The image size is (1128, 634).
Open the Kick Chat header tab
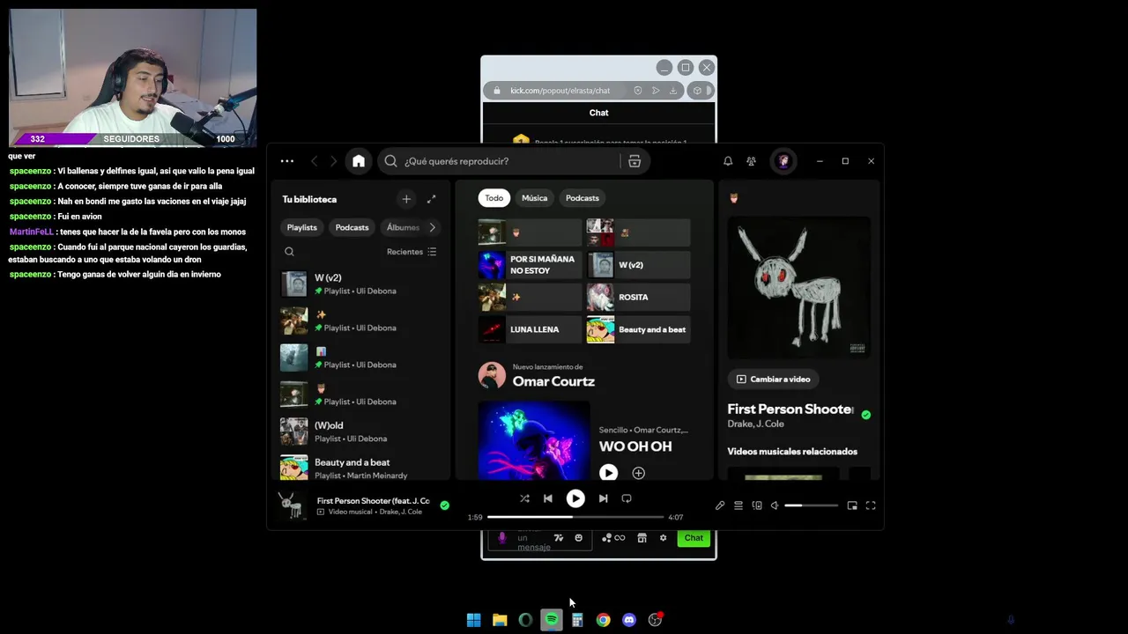click(x=599, y=113)
